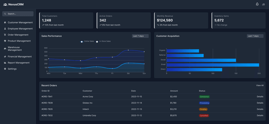The width and height of the screenshot is (269, 124).
Task: Open Details for order #ORD-7832
Action: pos(260,115)
